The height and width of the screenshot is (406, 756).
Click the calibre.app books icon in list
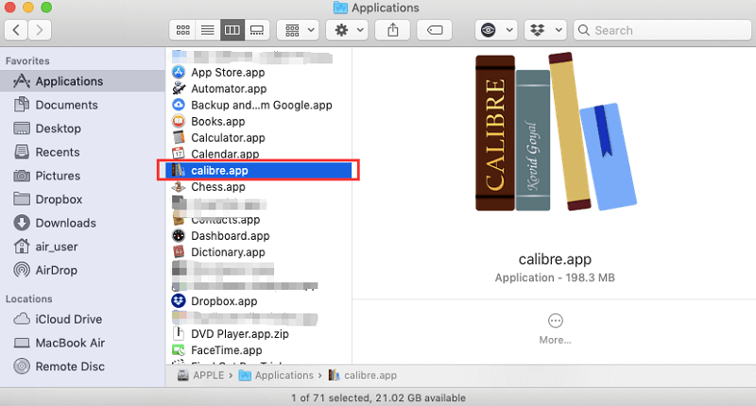[x=179, y=170]
